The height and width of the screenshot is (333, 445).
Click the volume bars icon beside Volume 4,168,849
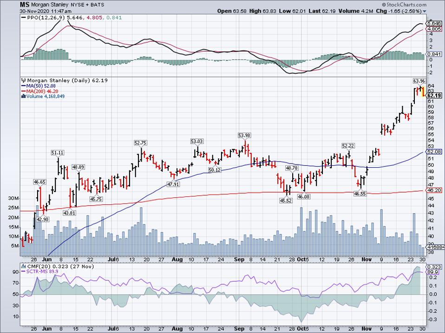[24, 97]
